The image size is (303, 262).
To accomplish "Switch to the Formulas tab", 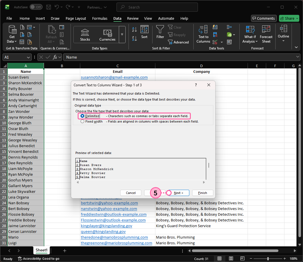I will point(100,18).
